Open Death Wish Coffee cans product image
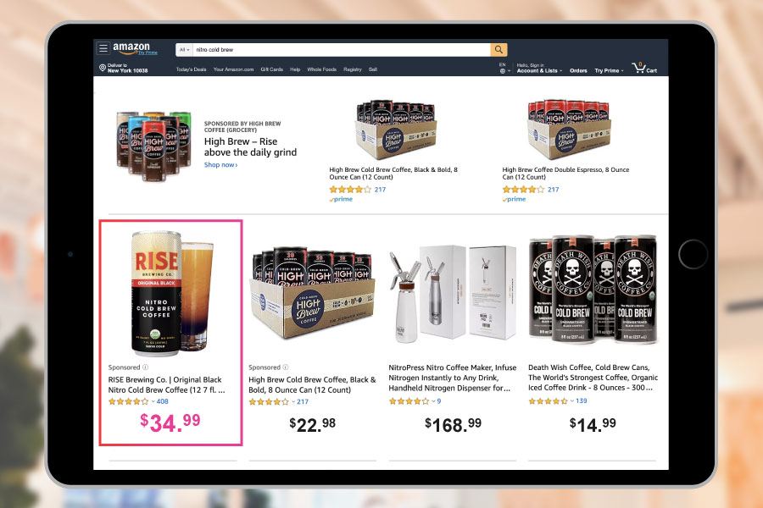This screenshot has height=508, width=763. tap(593, 290)
